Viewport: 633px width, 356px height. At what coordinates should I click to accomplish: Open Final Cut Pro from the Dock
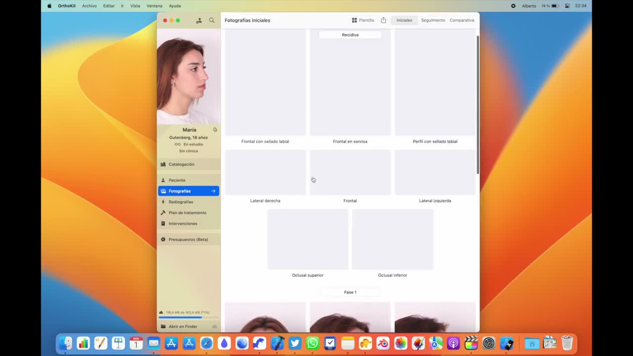coord(471,343)
